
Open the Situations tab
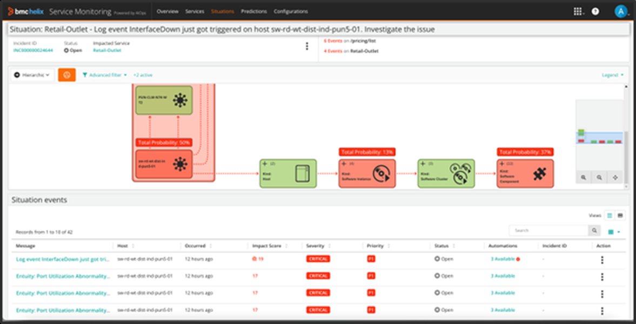pyautogui.click(x=222, y=11)
